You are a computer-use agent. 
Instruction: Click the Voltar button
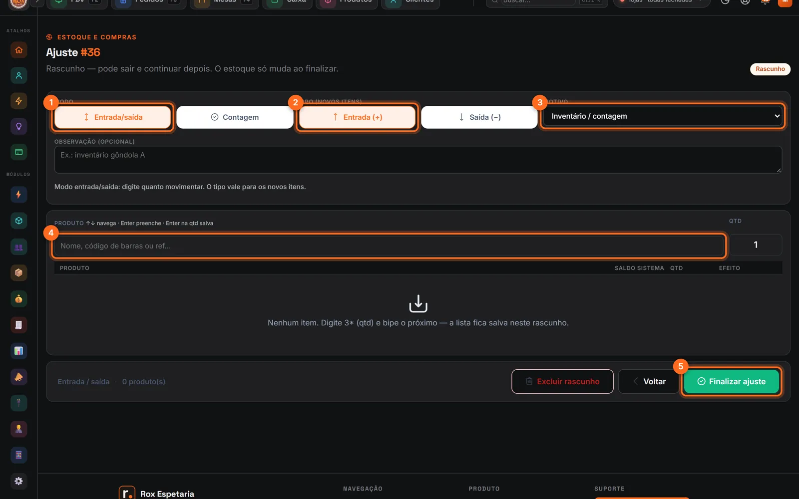tap(649, 382)
